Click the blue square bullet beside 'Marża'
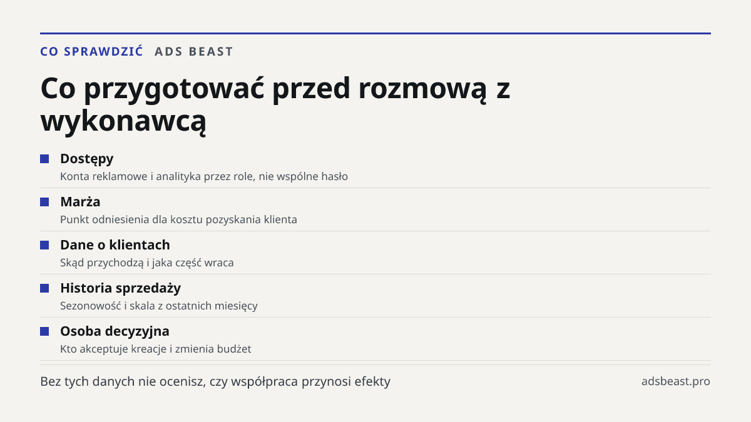 [44, 202]
